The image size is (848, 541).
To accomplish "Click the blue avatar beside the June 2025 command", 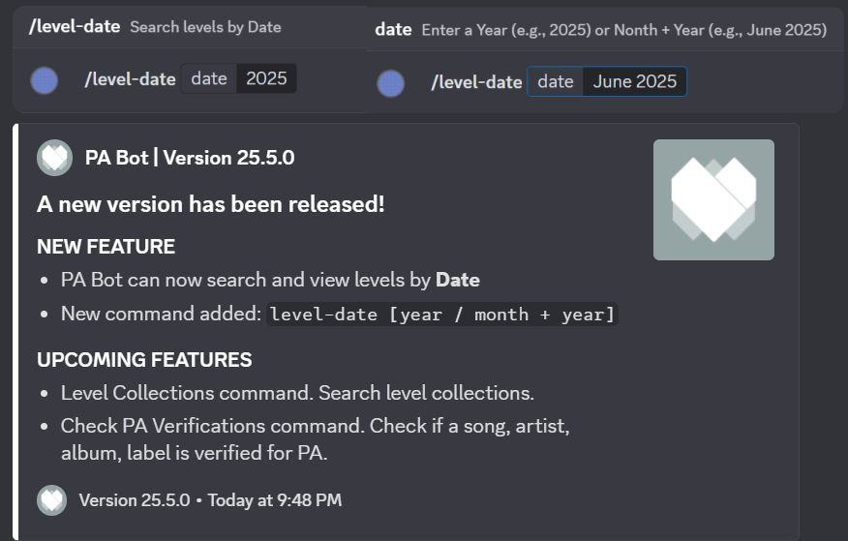I will pos(390,83).
